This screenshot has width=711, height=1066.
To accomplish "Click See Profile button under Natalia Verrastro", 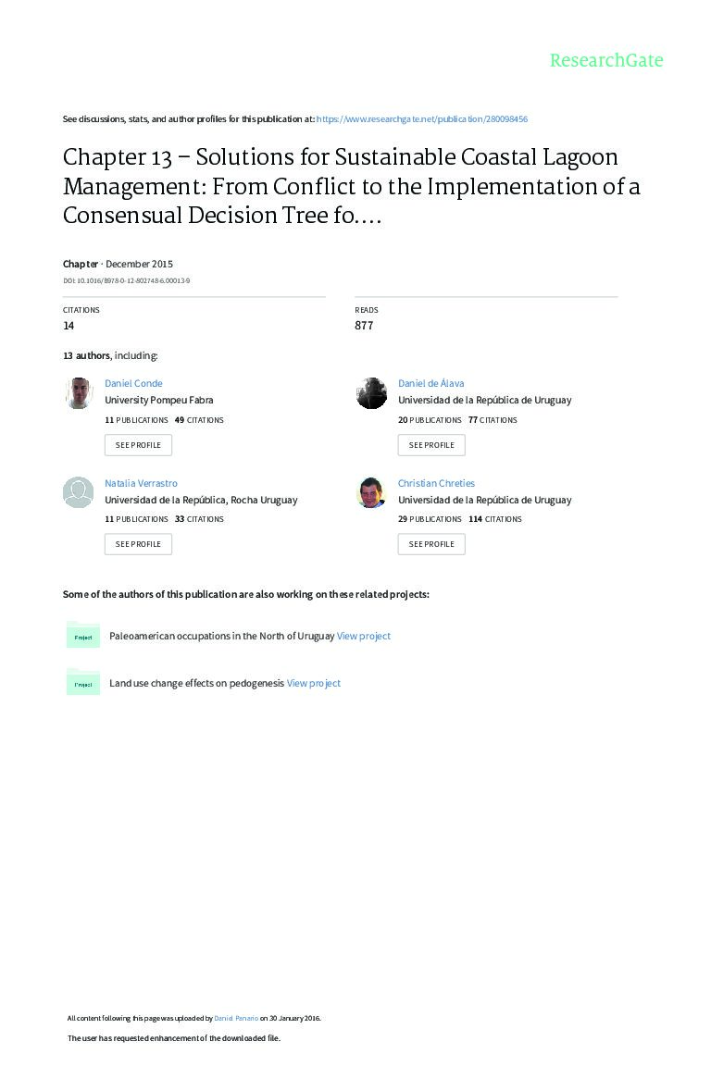I will click(x=138, y=544).
